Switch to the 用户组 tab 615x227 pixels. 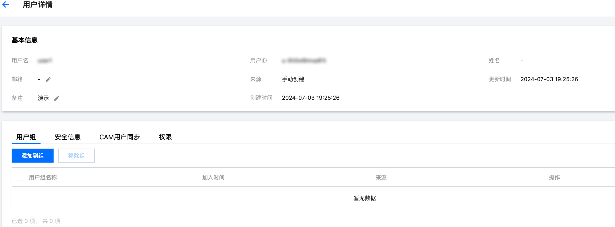pyautogui.click(x=26, y=137)
